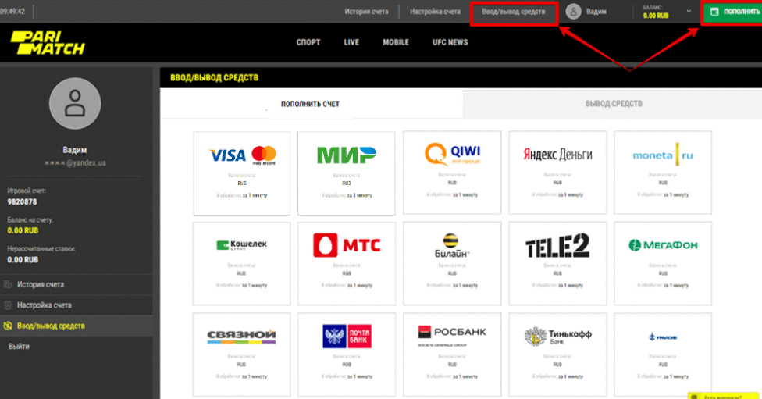The width and height of the screenshot is (762, 399).
Task: Click the large profile avatar in sidebar
Action: point(75,104)
